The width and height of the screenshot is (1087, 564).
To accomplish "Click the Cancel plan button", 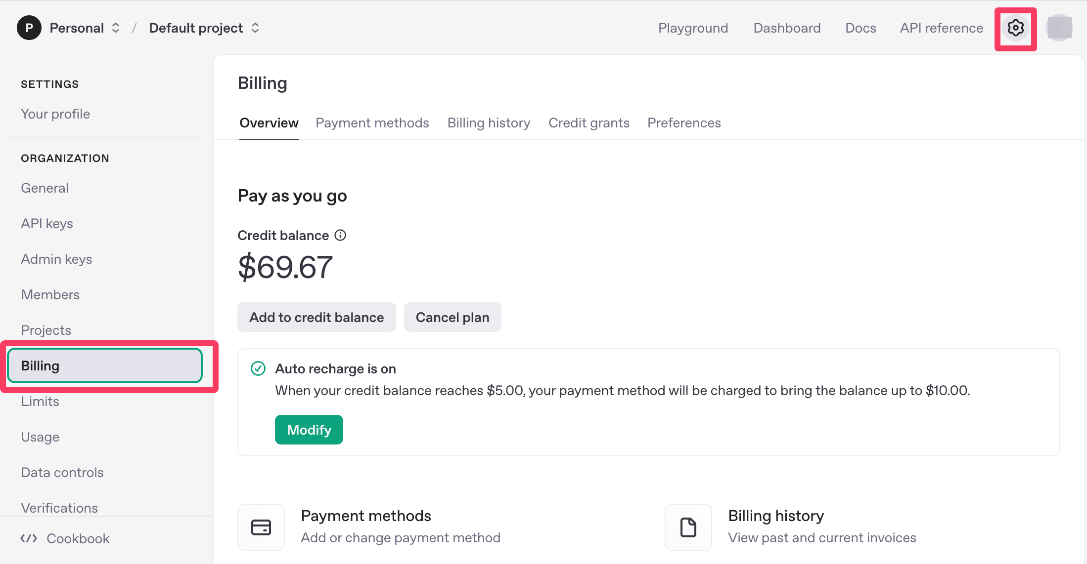I will click(452, 317).
